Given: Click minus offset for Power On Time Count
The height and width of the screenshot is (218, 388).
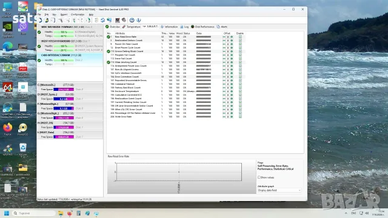Looking at the screenshot, I should pyautogui.click(x=224, y=44).
